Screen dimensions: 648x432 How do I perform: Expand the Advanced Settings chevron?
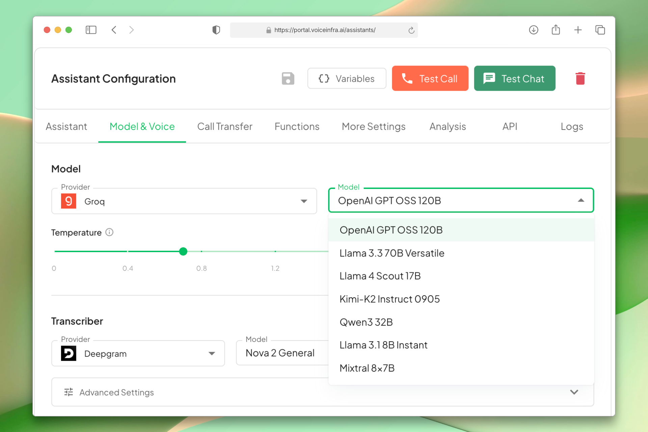click(x=574, y=392)
